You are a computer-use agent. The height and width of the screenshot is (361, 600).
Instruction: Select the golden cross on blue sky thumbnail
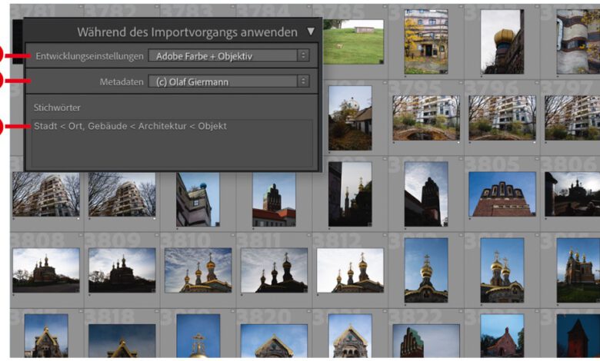point(198,339)
